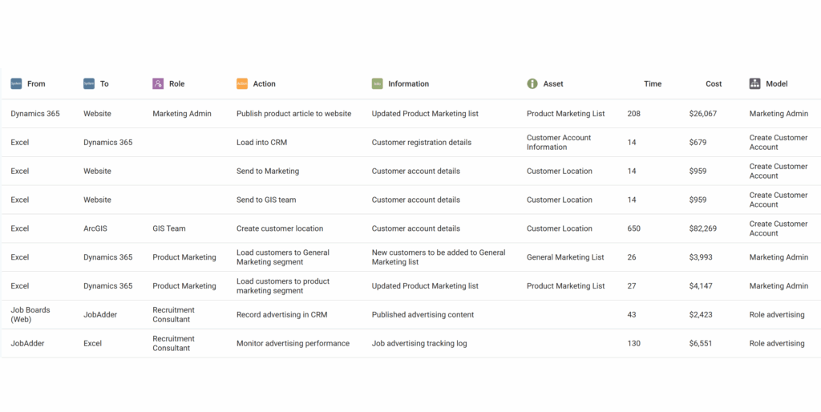Click the orange Action column icon
The width and height of the screenshot is (821, 412).
tap(242, 83)
